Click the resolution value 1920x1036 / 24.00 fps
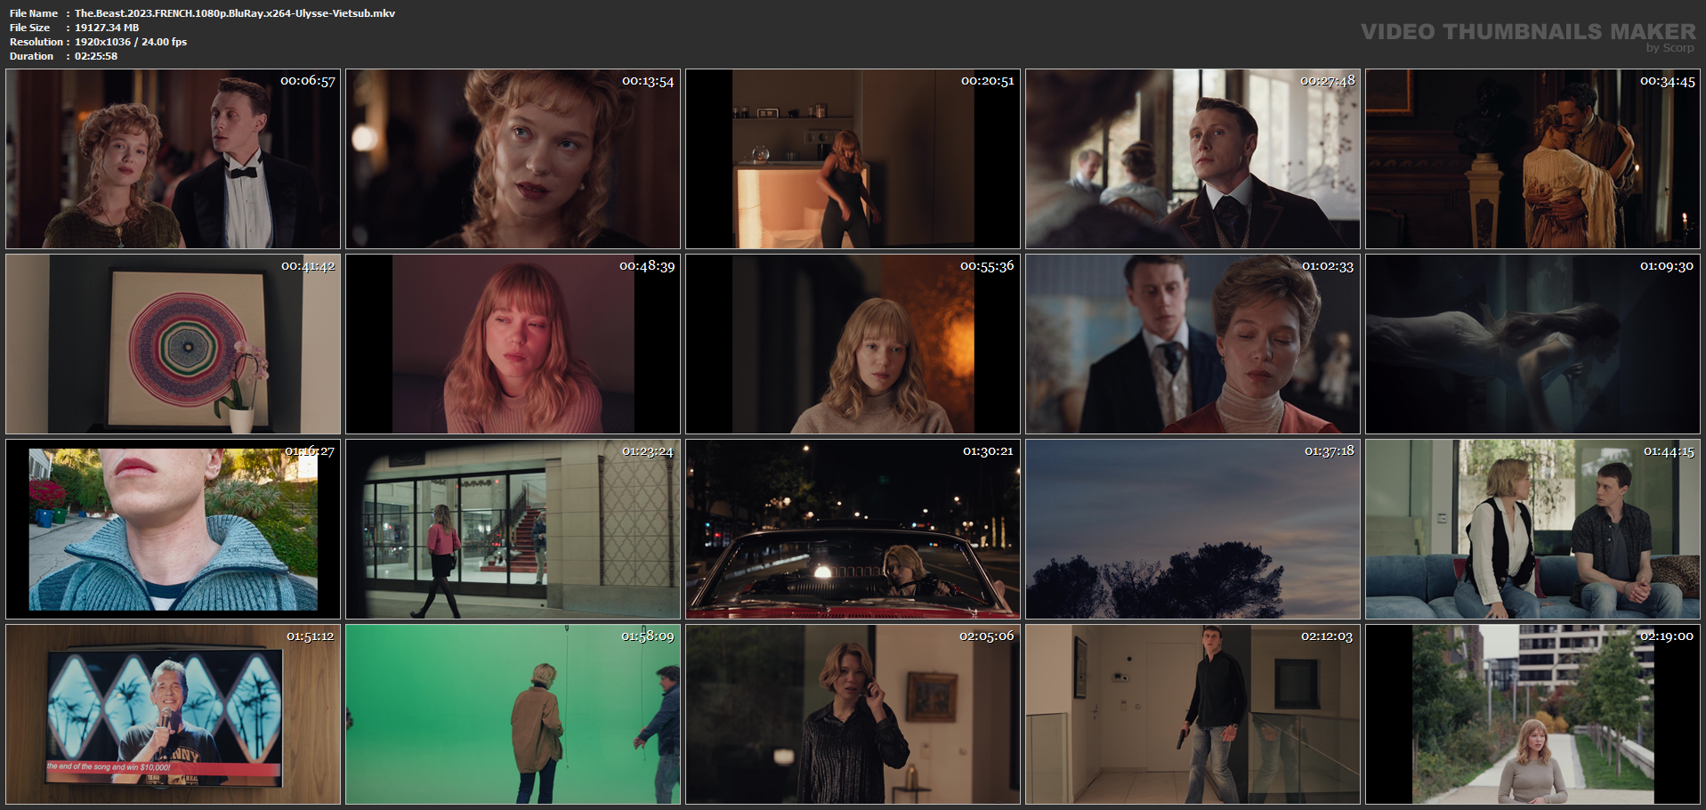The image size is (1706, 810). tap(131, 42)
